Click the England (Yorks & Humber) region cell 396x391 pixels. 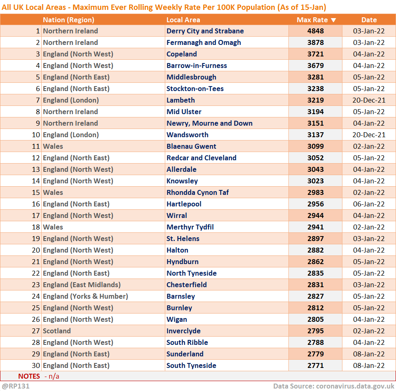85,296
